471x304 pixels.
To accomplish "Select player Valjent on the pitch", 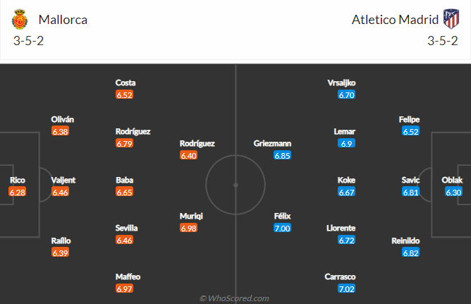I will click(x=63, y=181).
